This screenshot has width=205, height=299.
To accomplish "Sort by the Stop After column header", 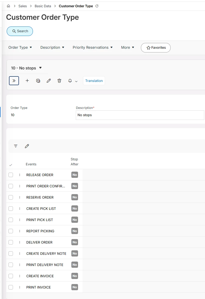I will [74, 162].
